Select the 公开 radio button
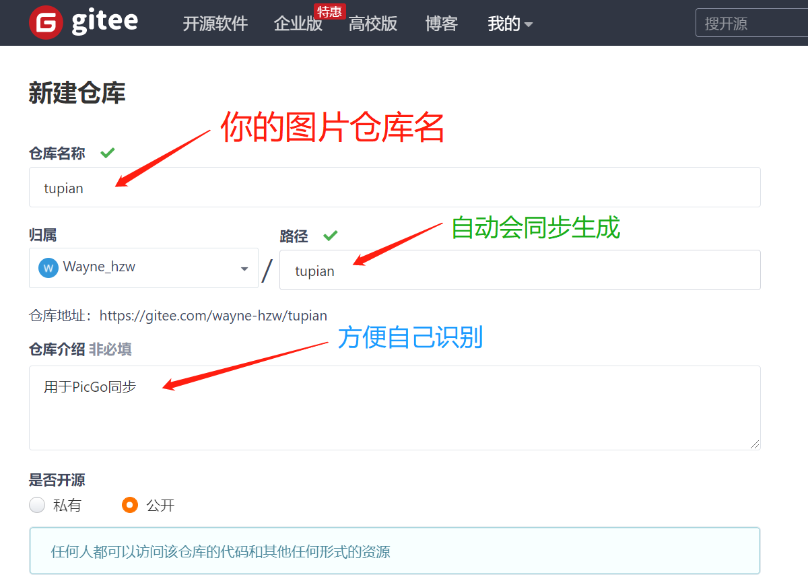This screenshot has width=808, height=585. tap(129, 504)
